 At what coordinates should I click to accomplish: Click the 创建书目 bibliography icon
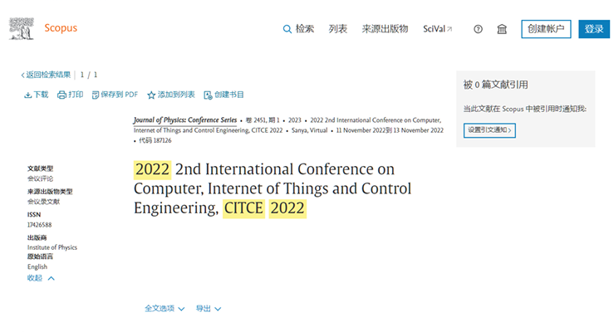click(x=208, y=95)
